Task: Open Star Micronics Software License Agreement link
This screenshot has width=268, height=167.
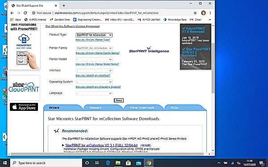Action: click(72, 26)
